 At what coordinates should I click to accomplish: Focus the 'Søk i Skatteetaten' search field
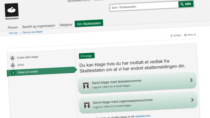144,7
